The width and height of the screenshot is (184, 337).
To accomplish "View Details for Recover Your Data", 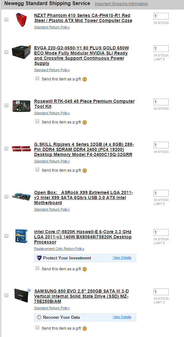I will point(122,317).
